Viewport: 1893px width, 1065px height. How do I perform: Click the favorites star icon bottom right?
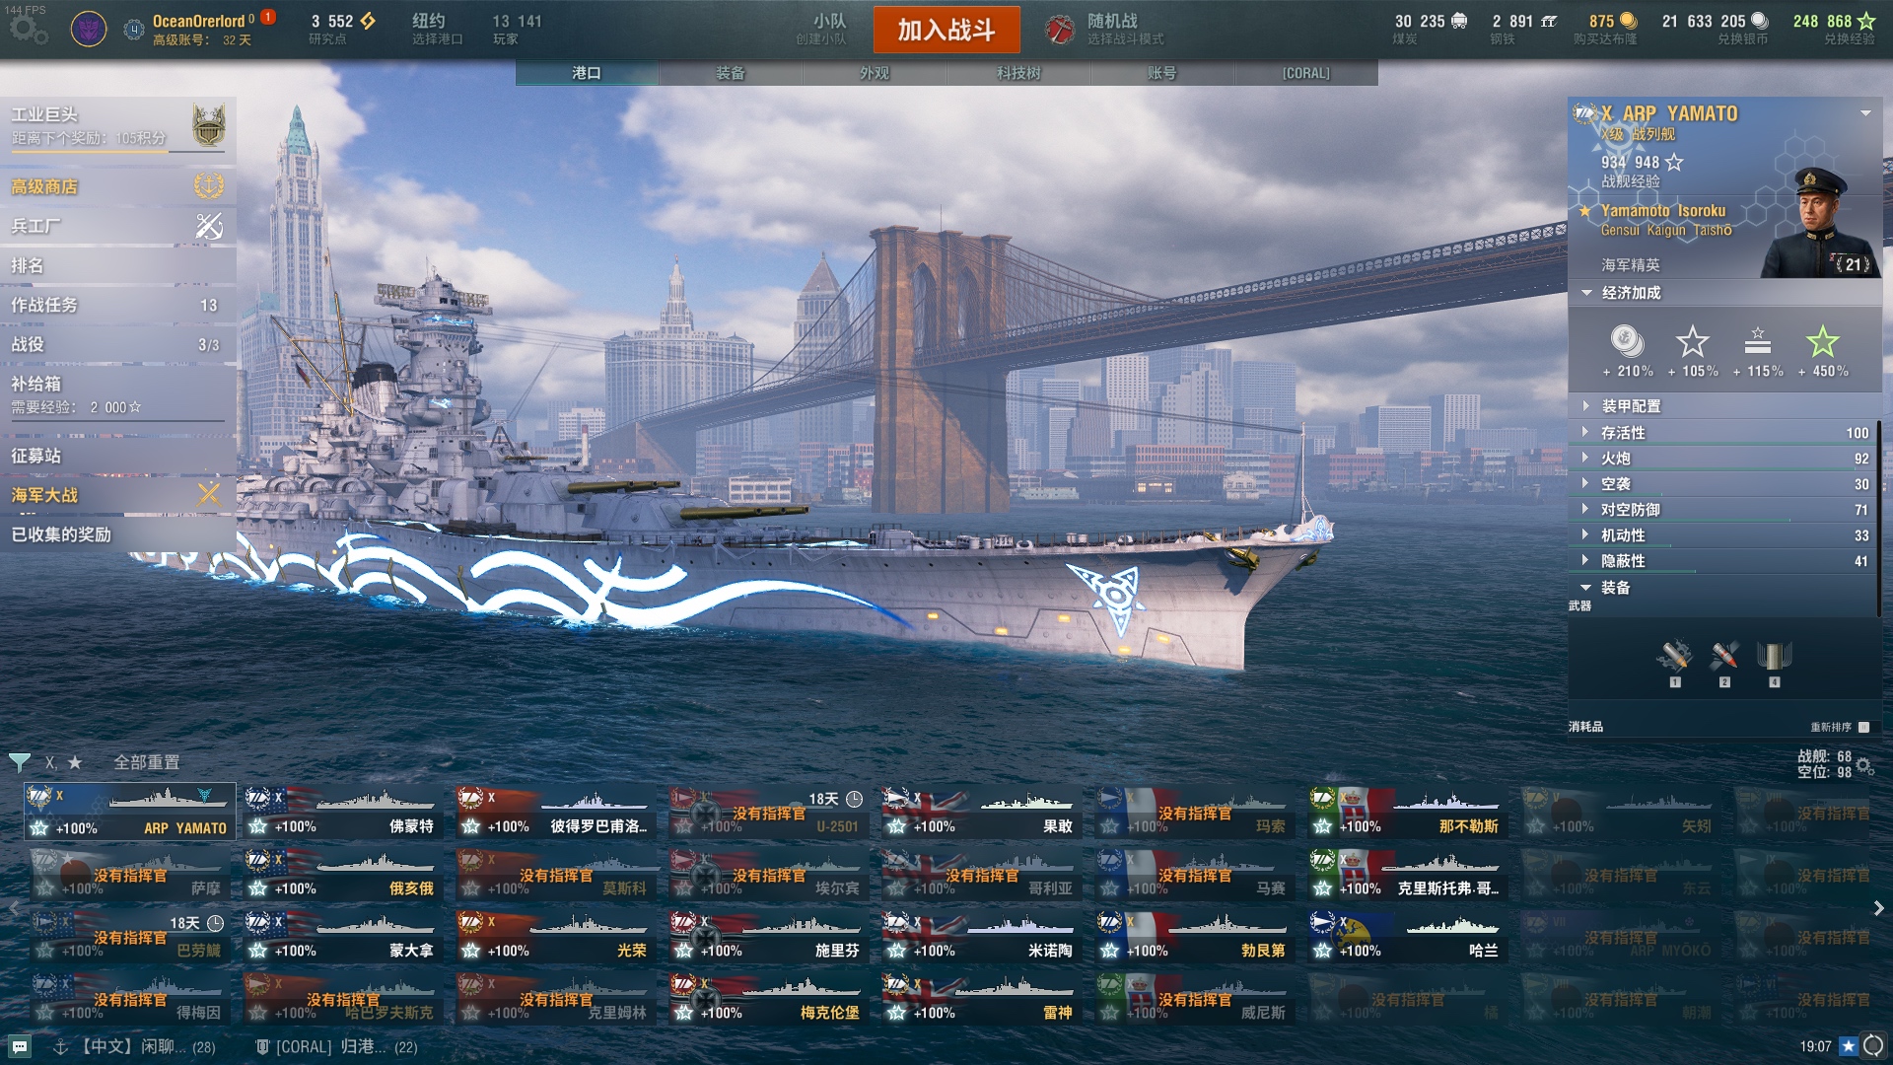1849,1046
